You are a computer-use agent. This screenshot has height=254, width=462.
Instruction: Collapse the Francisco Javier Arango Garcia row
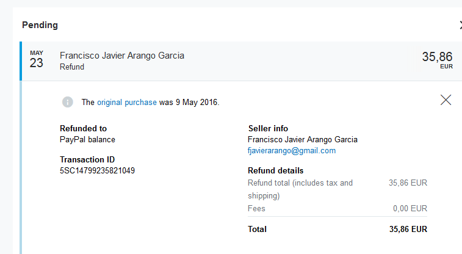242,61
